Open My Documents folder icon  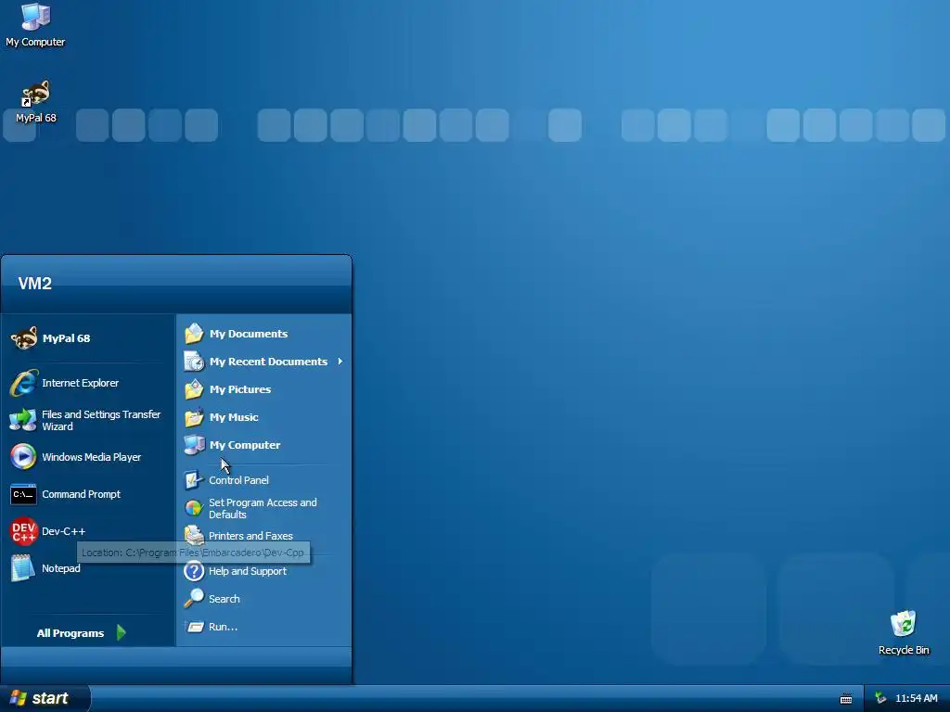point(194,334)
